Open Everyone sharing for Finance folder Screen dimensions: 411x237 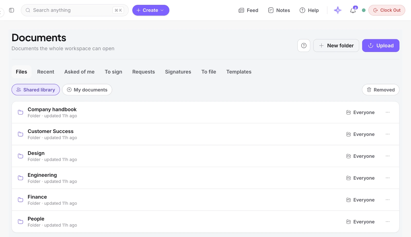[x=360, y=200]
